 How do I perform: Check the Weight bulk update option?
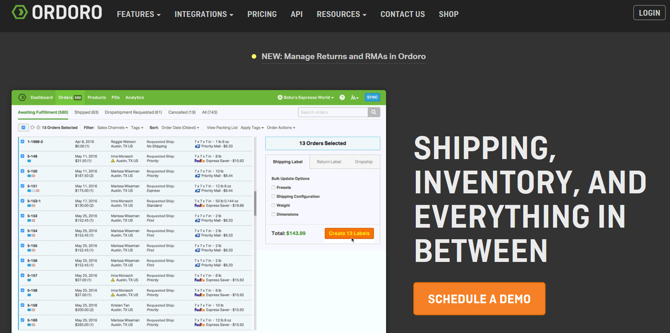(x=273, y=205)
